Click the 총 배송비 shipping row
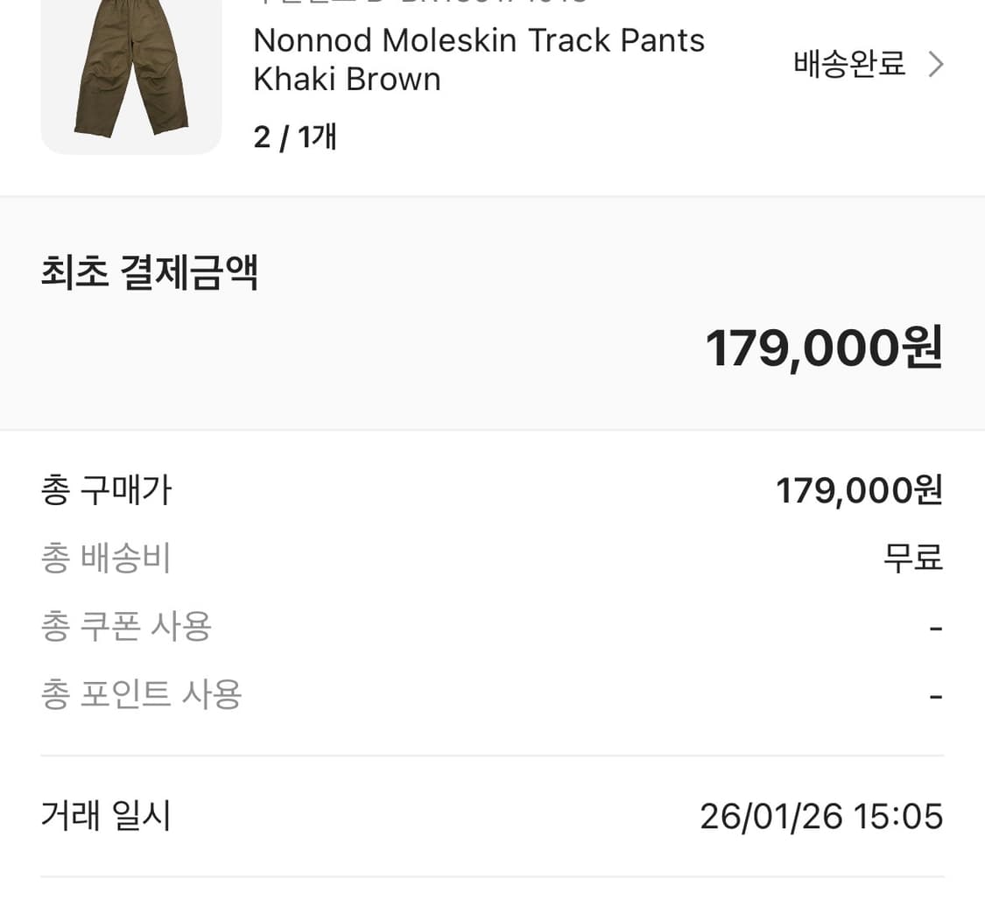Image resolution: width=985 pixels, height=900 pixels. click(105, 558)
